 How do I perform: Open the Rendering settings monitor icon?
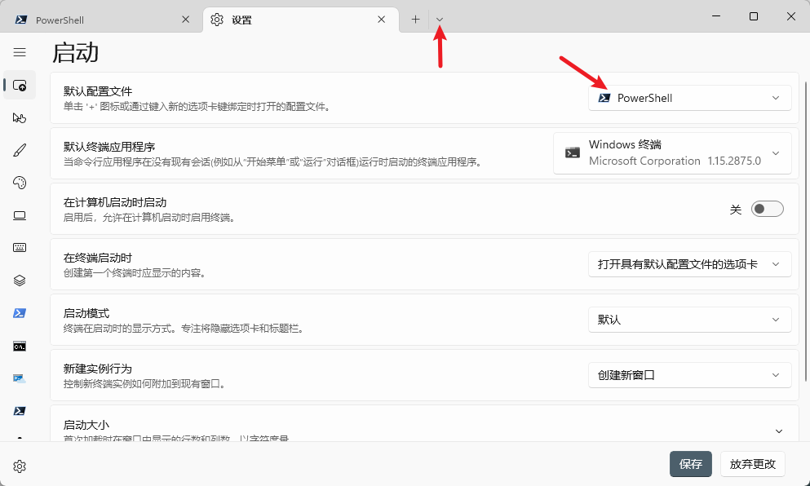point(20,215)
